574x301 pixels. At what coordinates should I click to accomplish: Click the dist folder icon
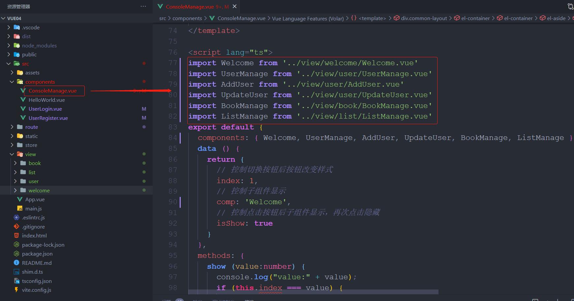point(16,36)
